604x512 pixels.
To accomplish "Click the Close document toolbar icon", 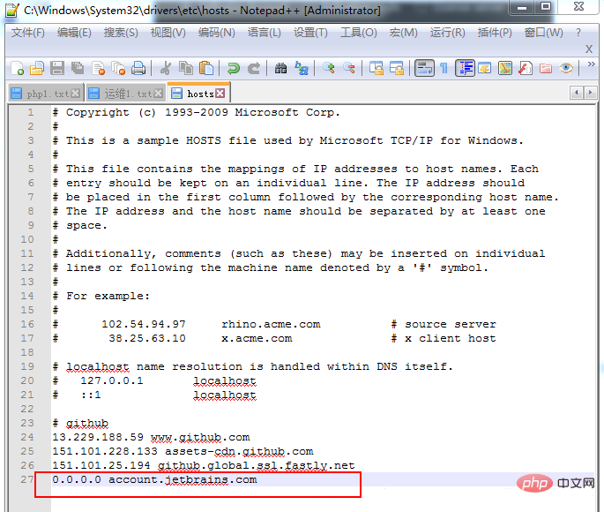I will tap(98, 68).
